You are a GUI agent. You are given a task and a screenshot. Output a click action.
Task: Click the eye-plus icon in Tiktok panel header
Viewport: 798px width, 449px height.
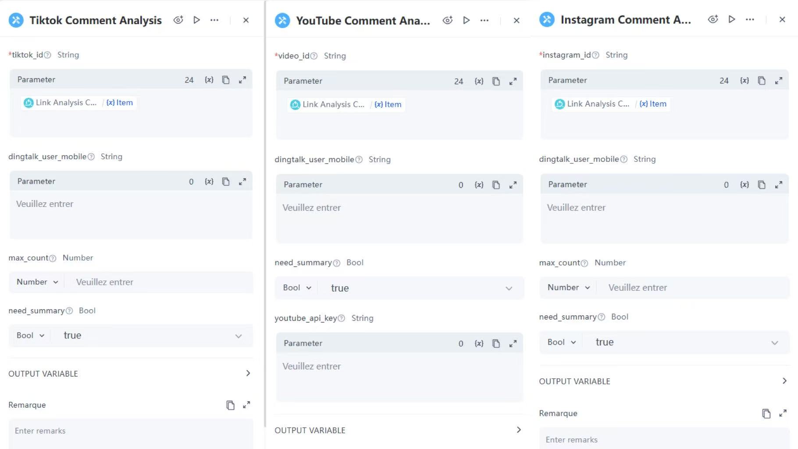(178, 20)
